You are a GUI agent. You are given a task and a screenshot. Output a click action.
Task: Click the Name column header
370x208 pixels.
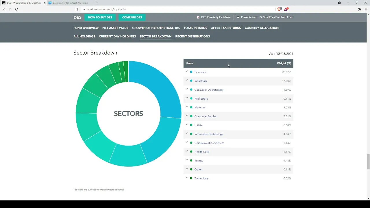pyautogui.click(x=189, y=63)
